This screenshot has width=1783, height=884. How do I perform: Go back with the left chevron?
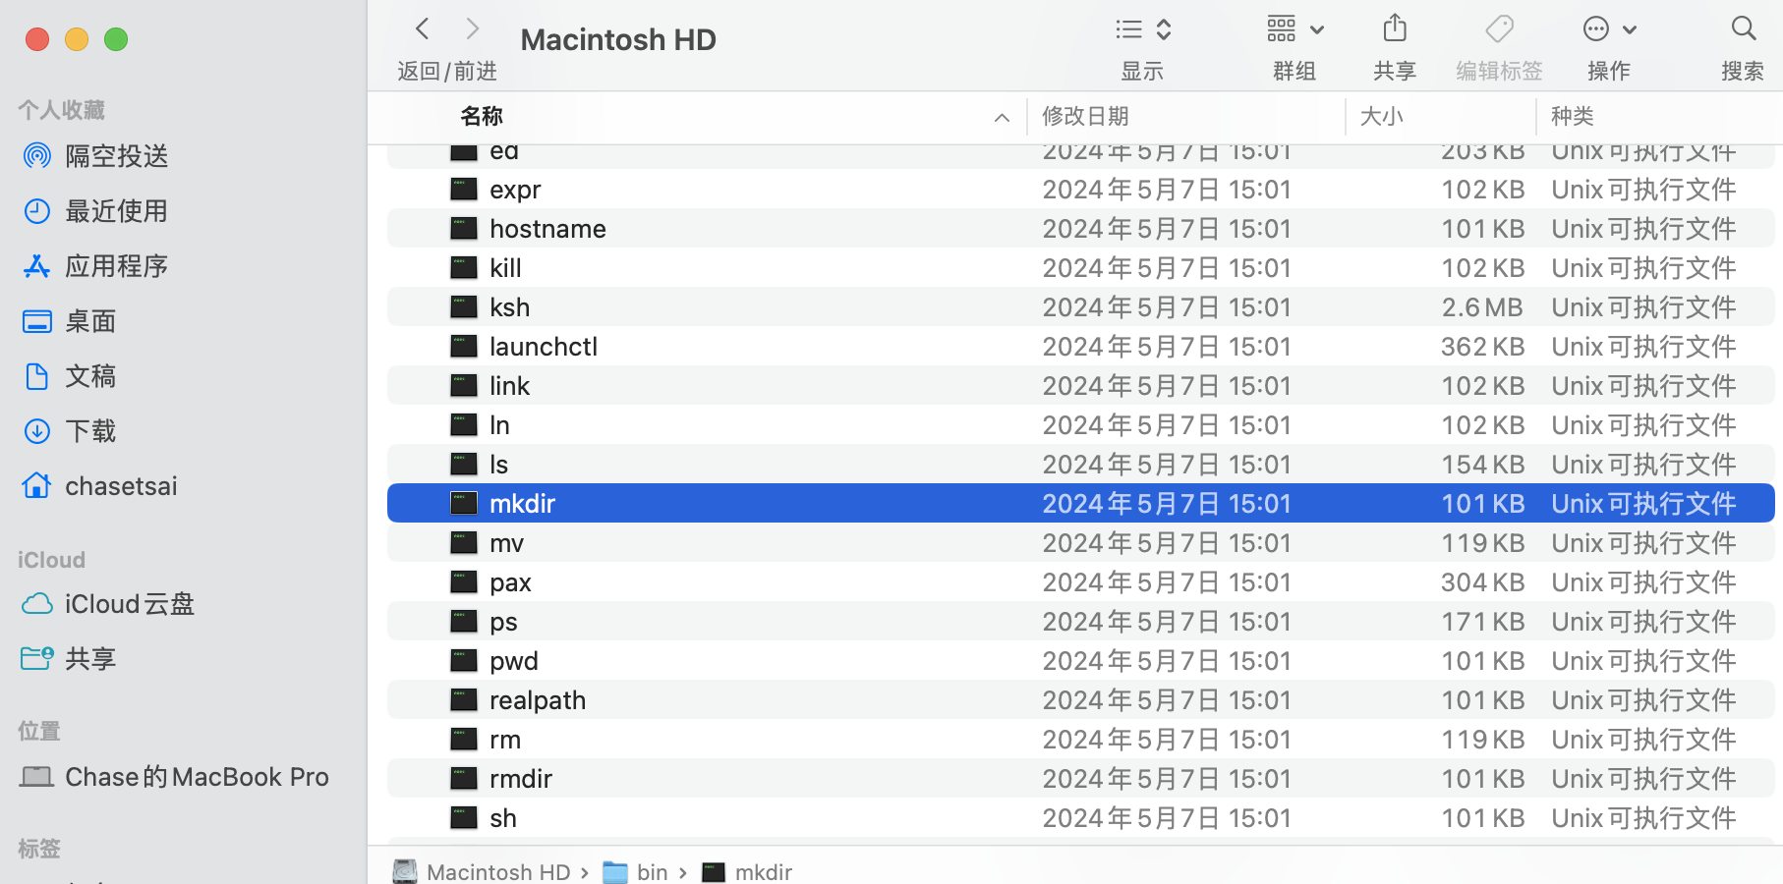pyautogui.click(x=423, y=28)
